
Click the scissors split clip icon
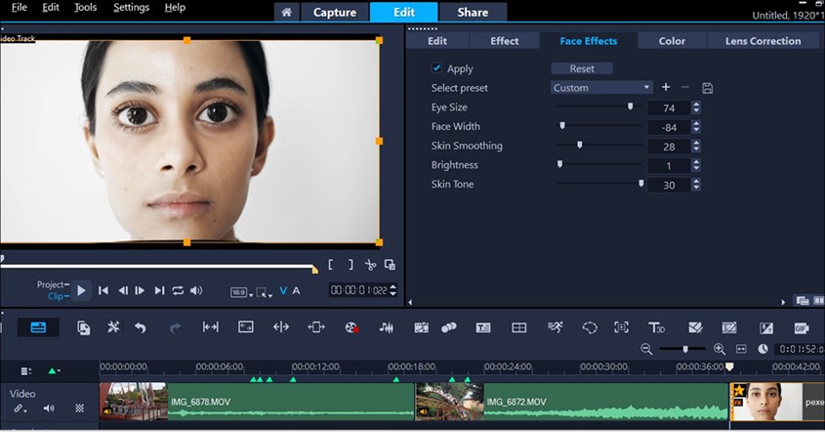click(370, 265)
